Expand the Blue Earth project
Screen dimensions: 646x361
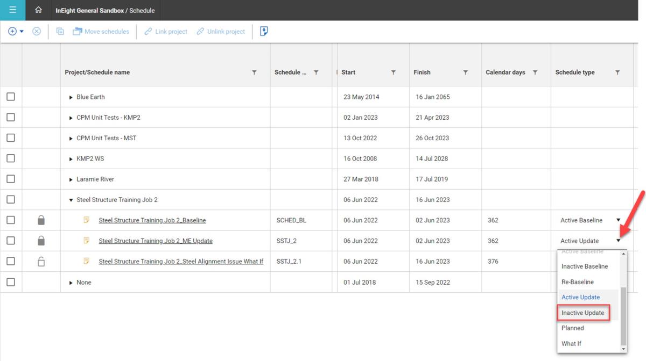pyautogui.click(x=71, y=98)
